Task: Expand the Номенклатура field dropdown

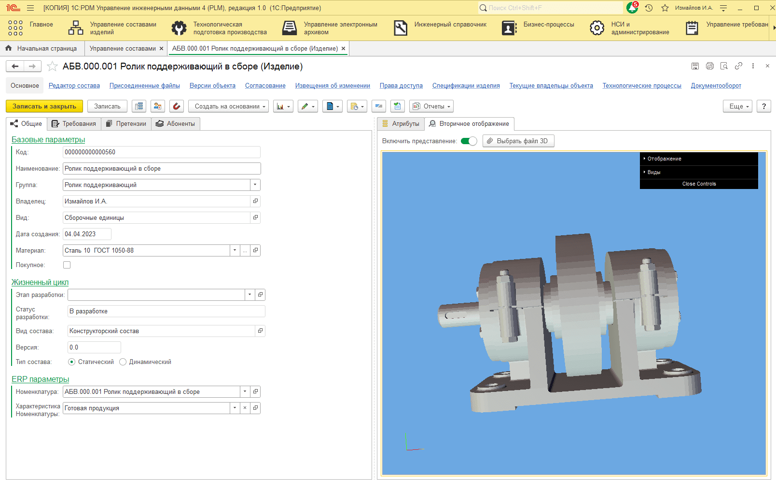Action: pos(245,391)
